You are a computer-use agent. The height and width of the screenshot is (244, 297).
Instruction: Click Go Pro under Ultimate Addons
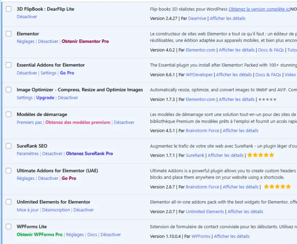point(69,178)
